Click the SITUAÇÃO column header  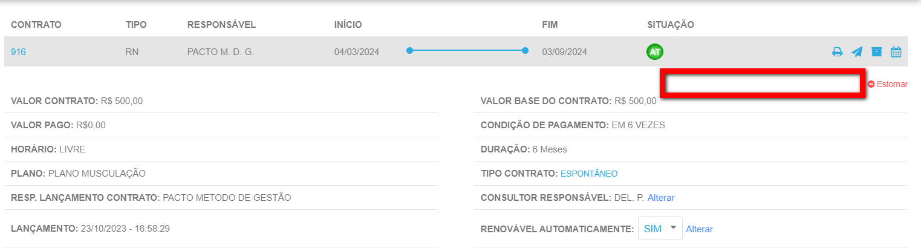(x=670, y=25)
